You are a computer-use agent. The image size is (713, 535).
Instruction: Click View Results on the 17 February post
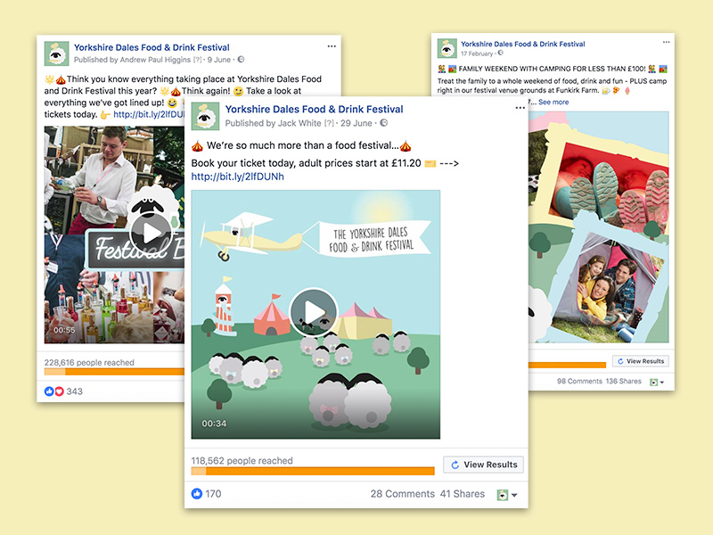coord(640,361)
